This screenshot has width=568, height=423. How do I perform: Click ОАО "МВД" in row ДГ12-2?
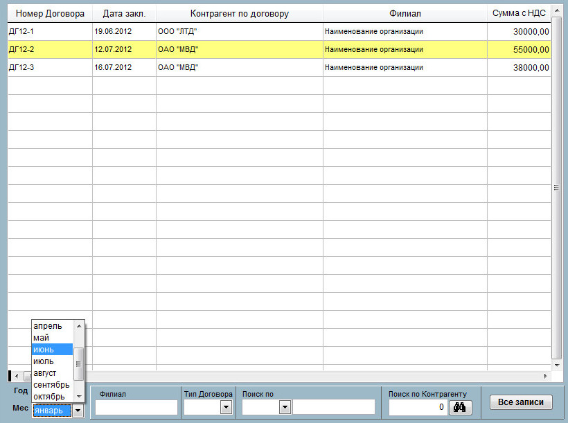(240, 50)
